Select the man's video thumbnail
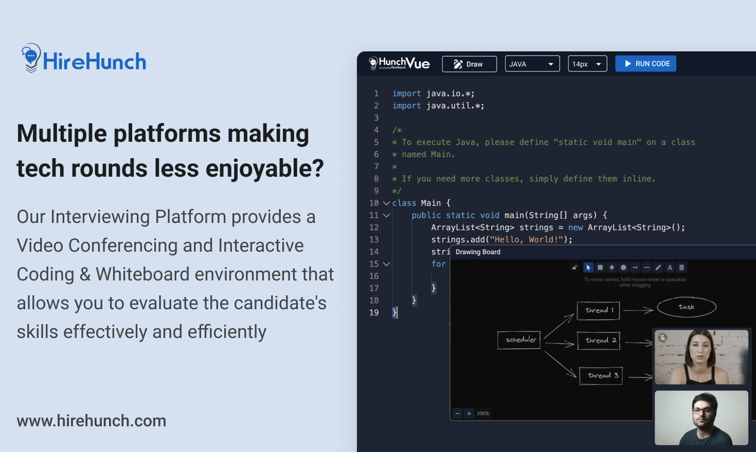Screen dimensions: 756x452 click(701, 418)
